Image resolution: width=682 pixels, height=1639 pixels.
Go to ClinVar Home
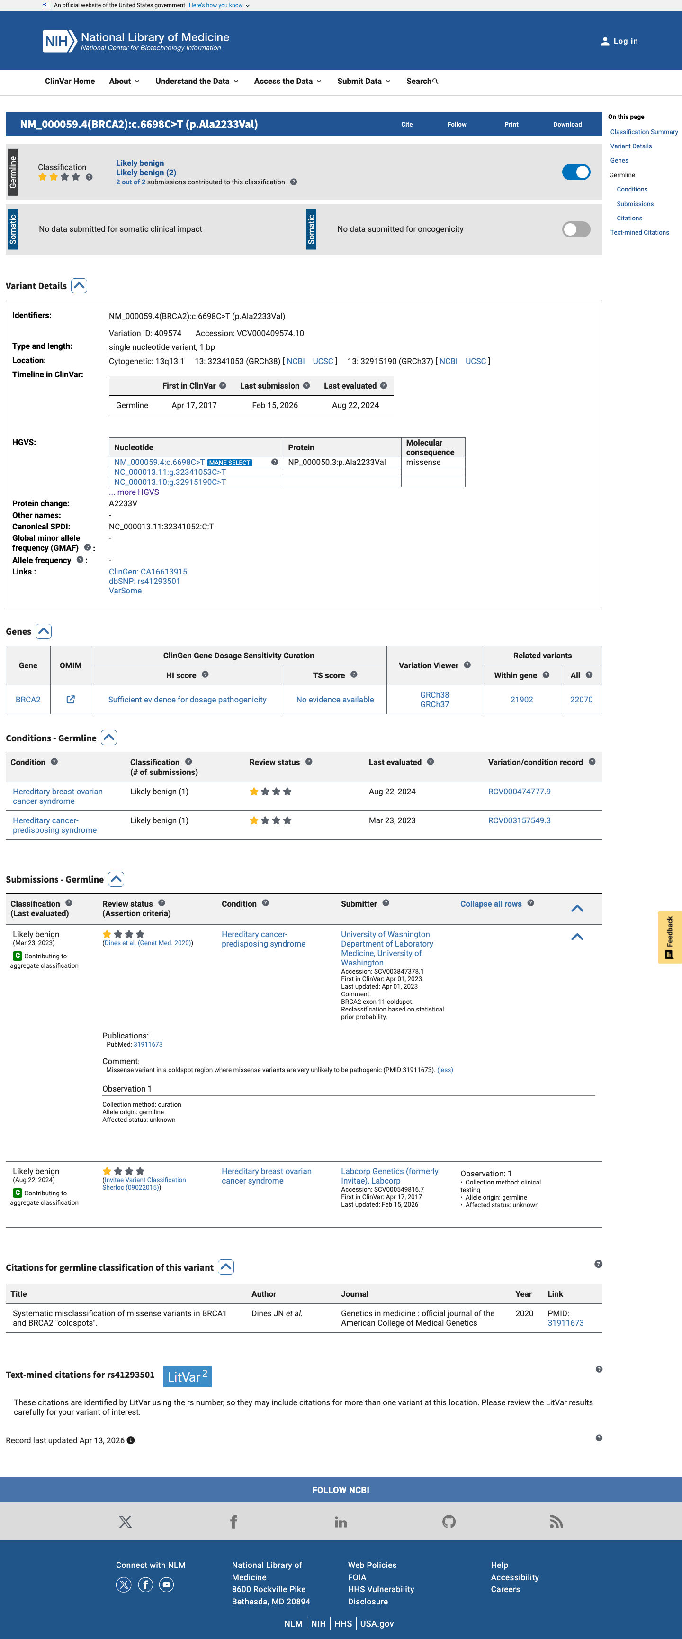70,82
